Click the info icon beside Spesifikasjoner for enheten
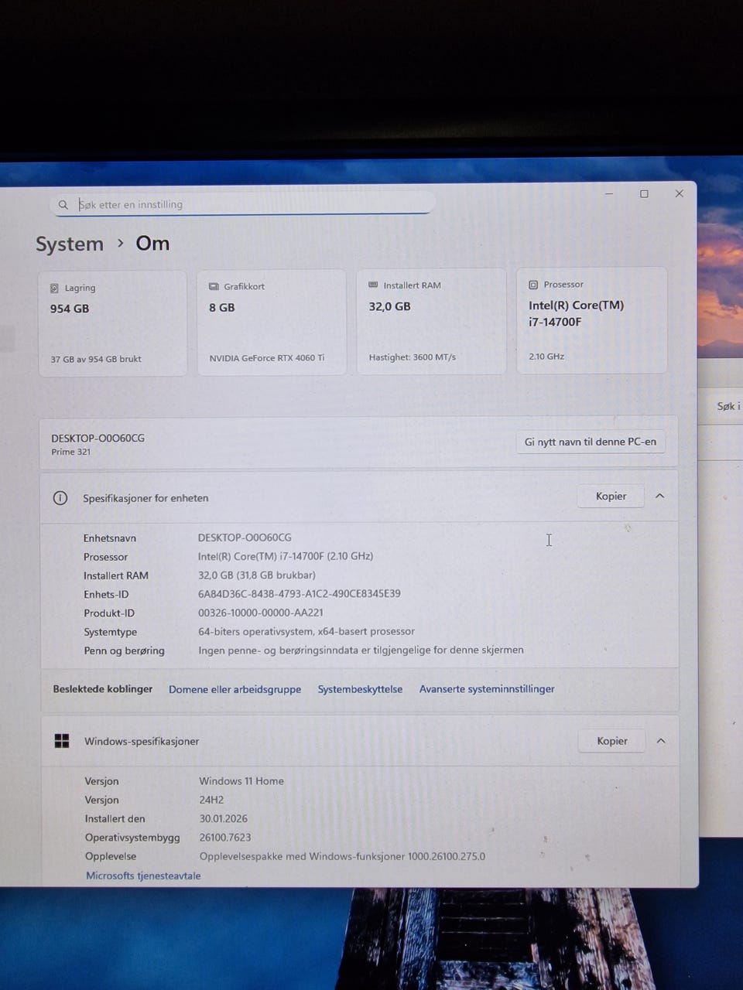The height and width of the screenshot is (990, 743). tap(60, 498)
